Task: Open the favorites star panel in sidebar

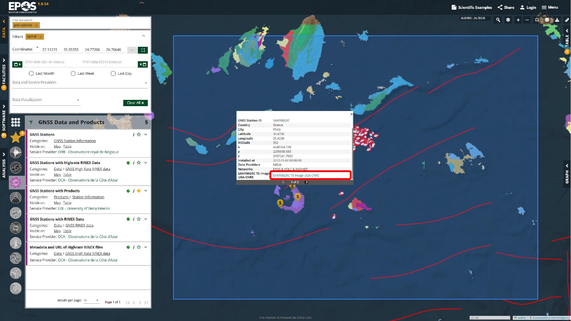Action: 16,137
